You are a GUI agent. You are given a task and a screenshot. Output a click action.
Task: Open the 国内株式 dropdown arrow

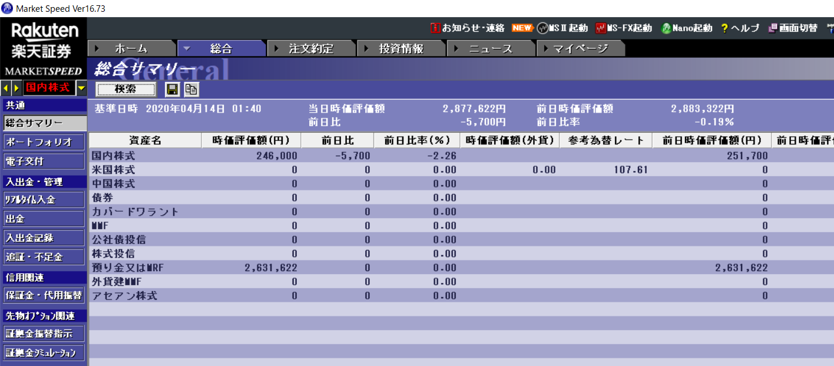(81, 88)
